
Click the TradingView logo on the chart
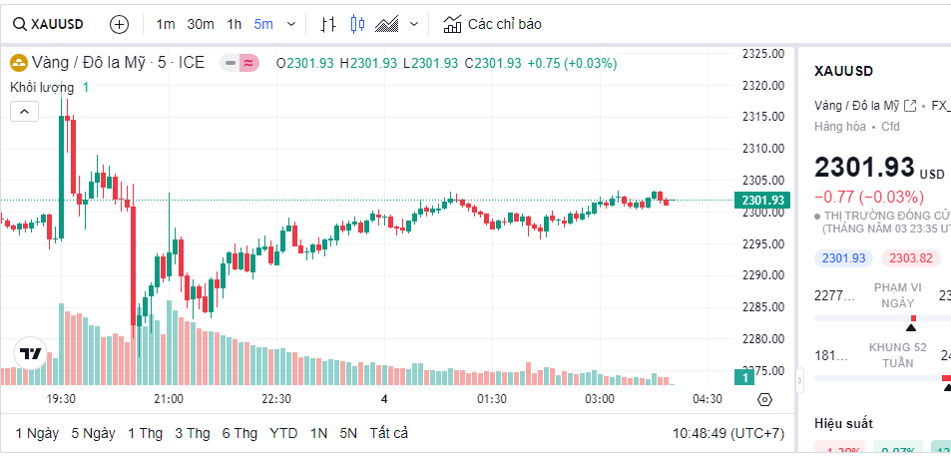[31, 353]
